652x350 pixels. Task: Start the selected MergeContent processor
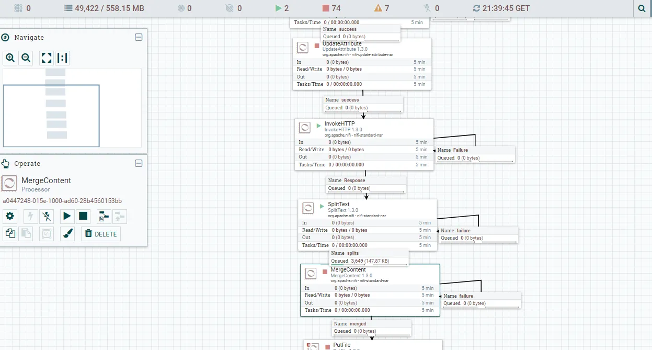pos(66,216)
